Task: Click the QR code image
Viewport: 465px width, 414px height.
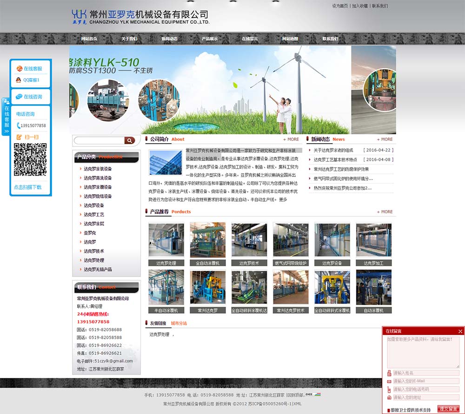Action: [x=30, y=159]
